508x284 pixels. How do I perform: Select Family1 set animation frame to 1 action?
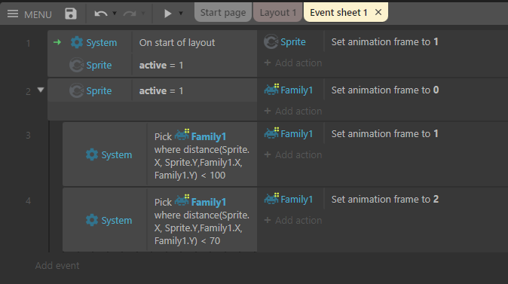tap(384, 134)
